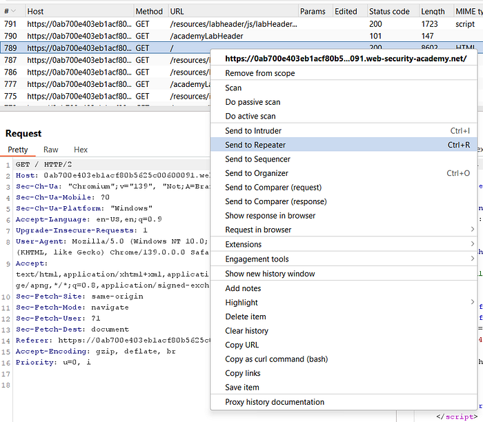This screenshot has width=483, height=422.
Task: Sort by Method column header
Action: pos(151,12)
